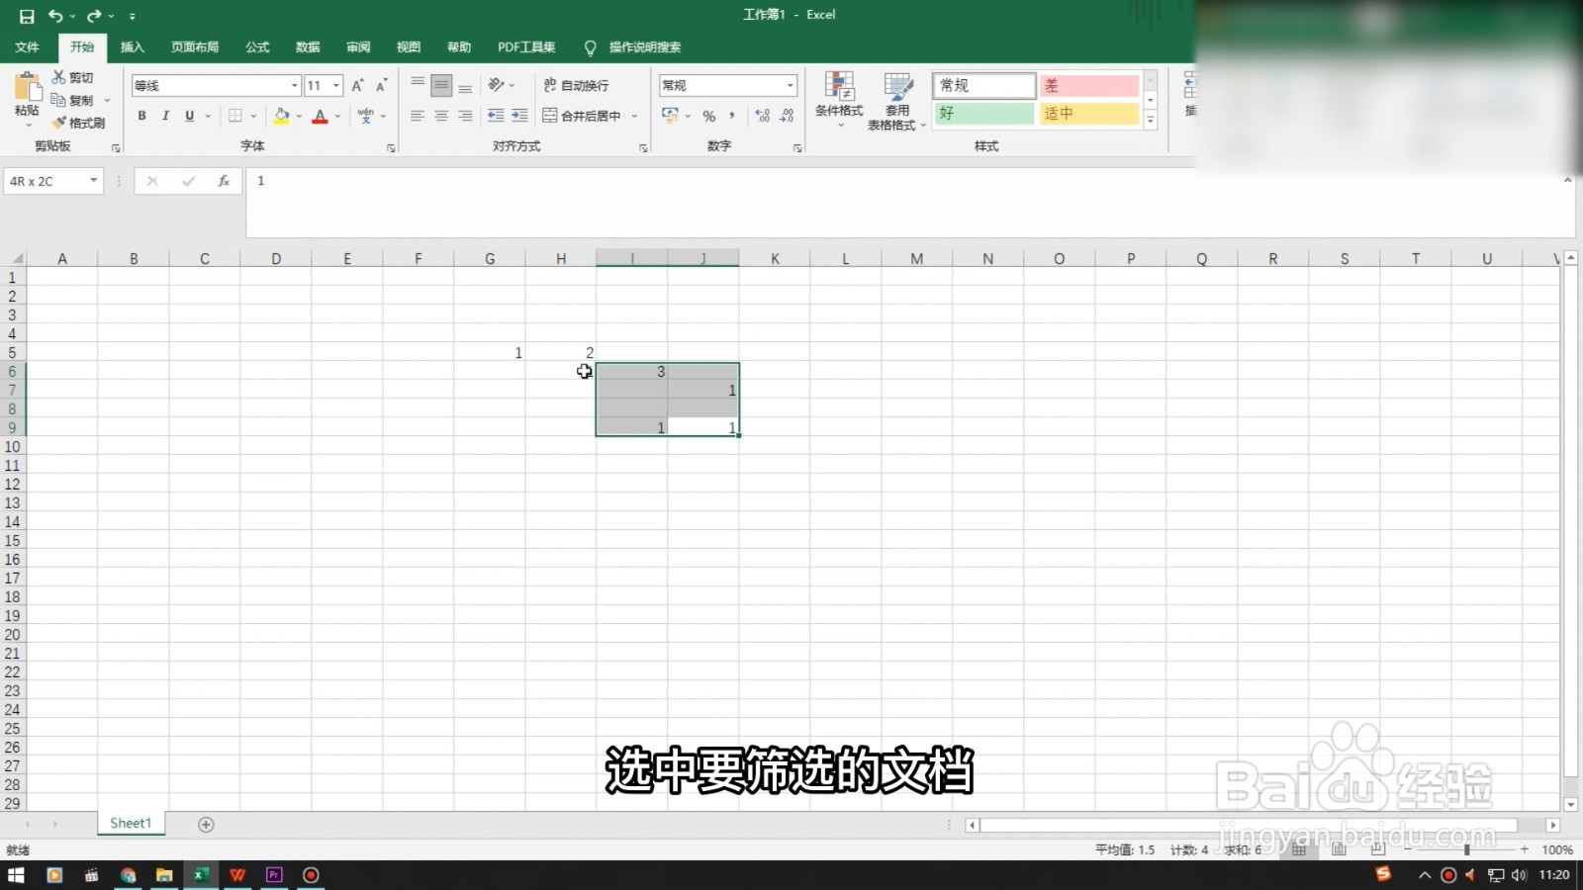Toggle middle vertical alignment
The width and height of the screenshot is (1583, 890).
point(441,85)
